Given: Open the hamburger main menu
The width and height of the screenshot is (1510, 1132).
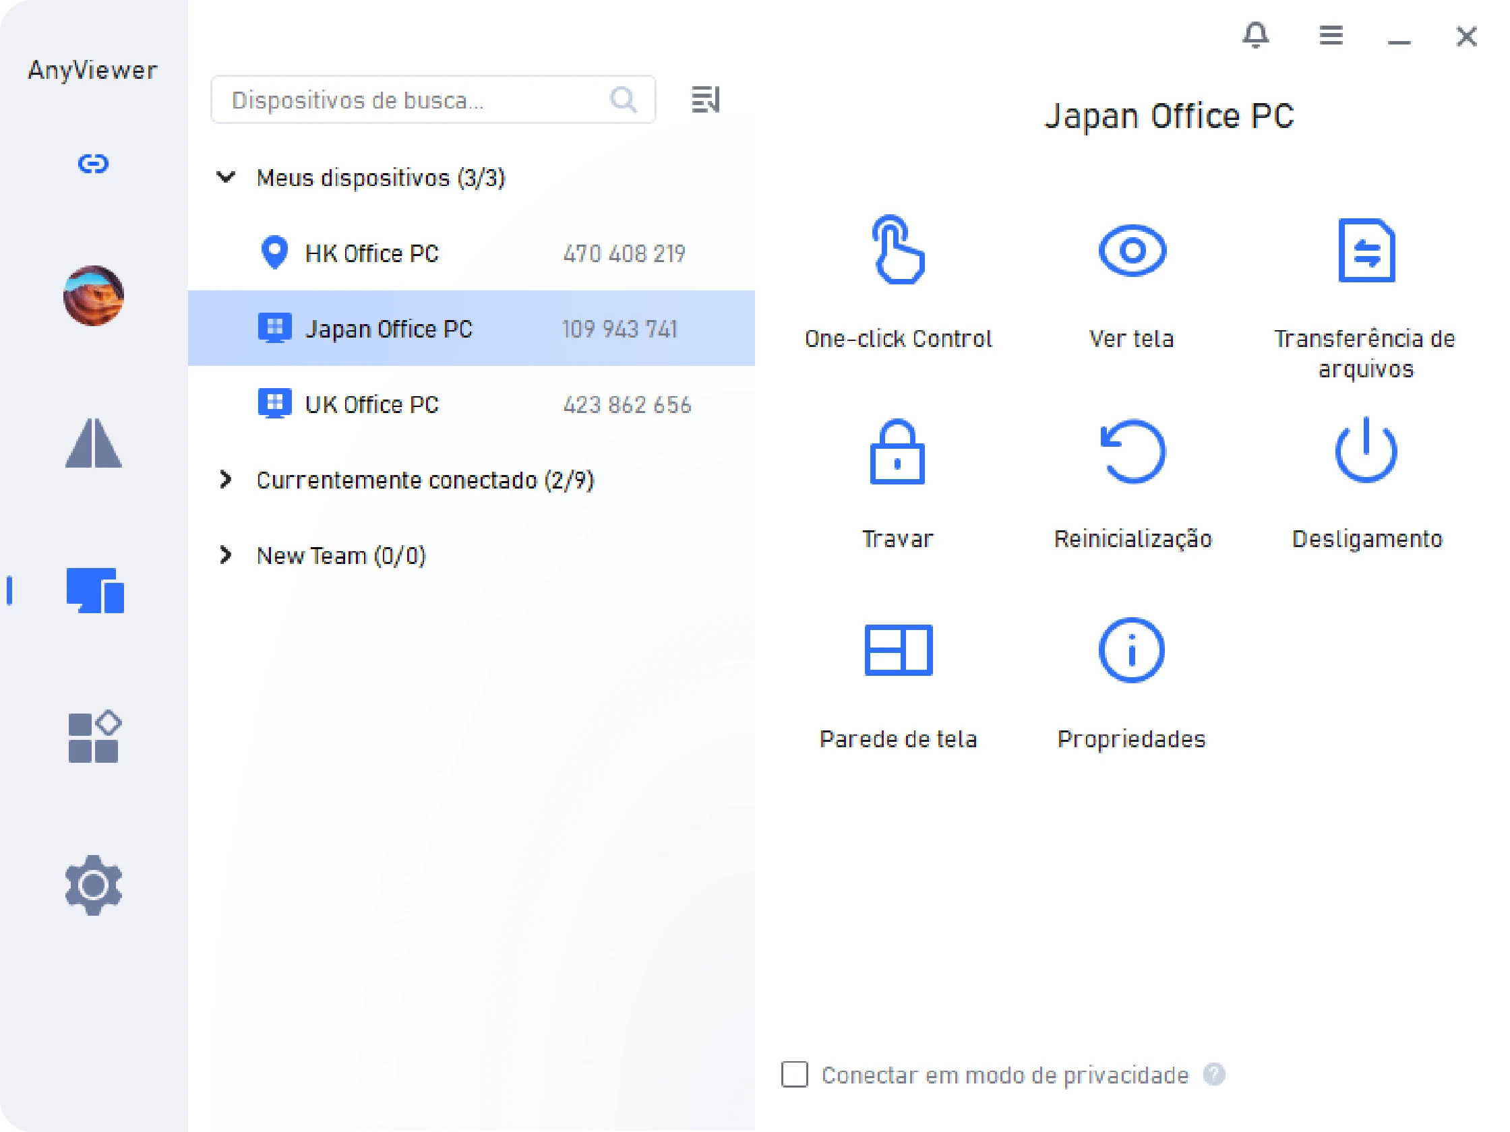Looking at the screenshot, I should [x=1331, y=34].
